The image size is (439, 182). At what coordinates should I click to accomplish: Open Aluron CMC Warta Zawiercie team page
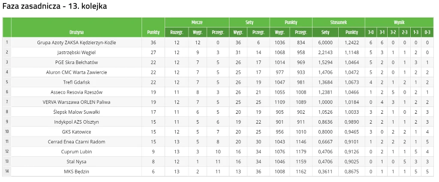point(76,72)
